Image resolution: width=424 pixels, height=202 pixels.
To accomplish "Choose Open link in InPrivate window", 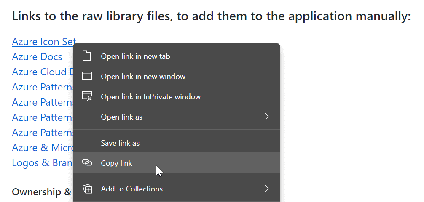I will pos(177,96).
